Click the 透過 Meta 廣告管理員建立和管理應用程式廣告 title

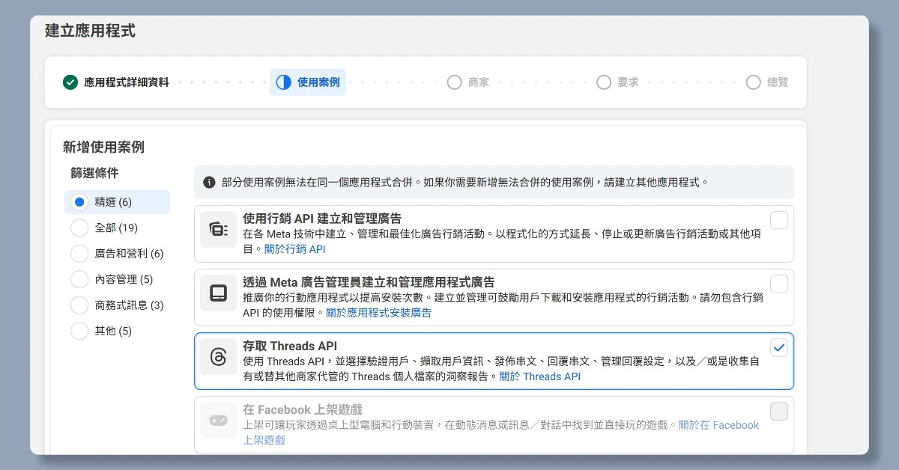pyautogui.click(x=369, y=282)
